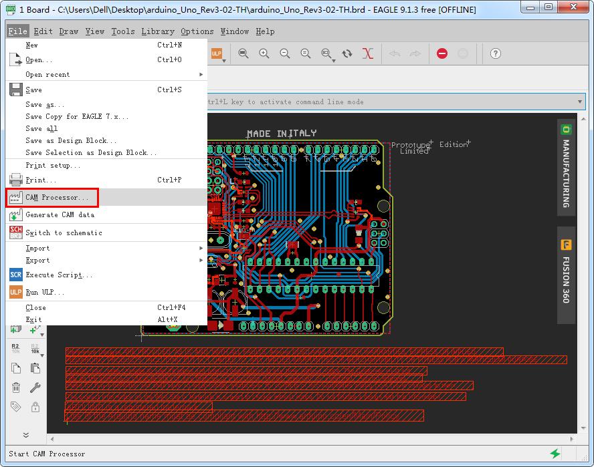Image resolution: width=594 pixels, height=467 pixels.
Task: Select the wrench-shaped Change tool
Action: 35,387
